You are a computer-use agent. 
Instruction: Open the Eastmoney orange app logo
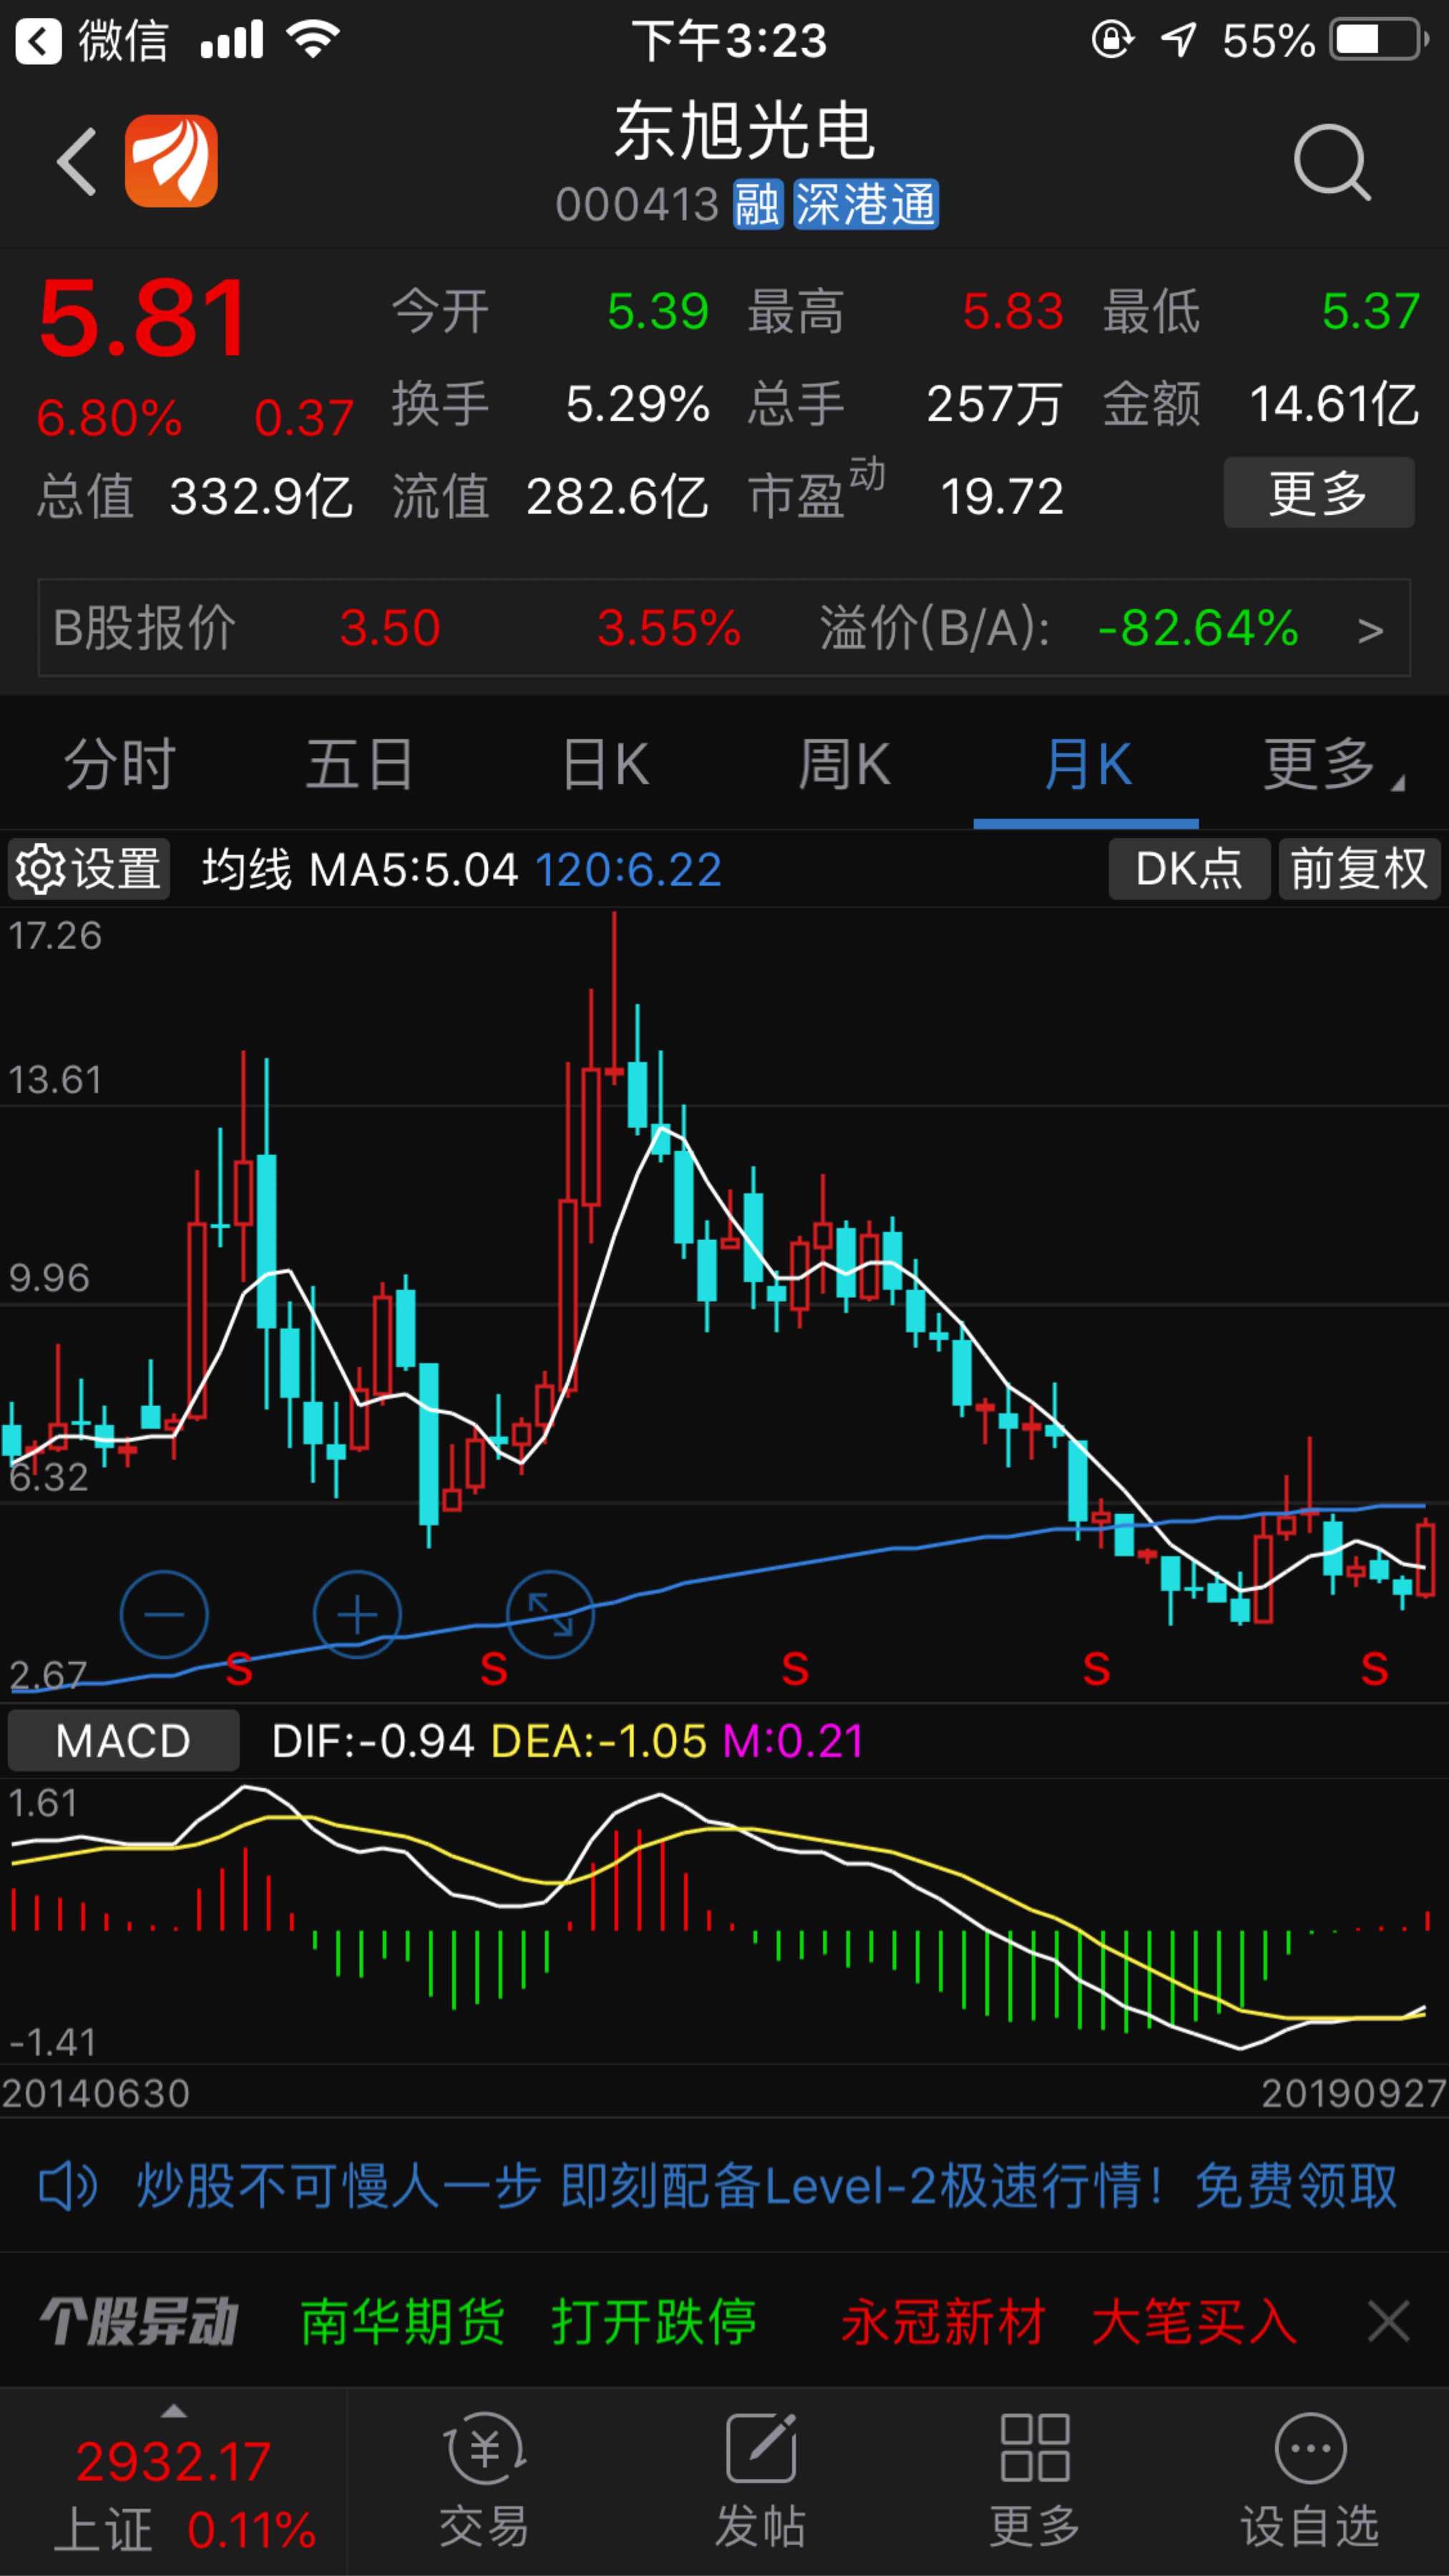pyautogui.click(x=171, y=160)
